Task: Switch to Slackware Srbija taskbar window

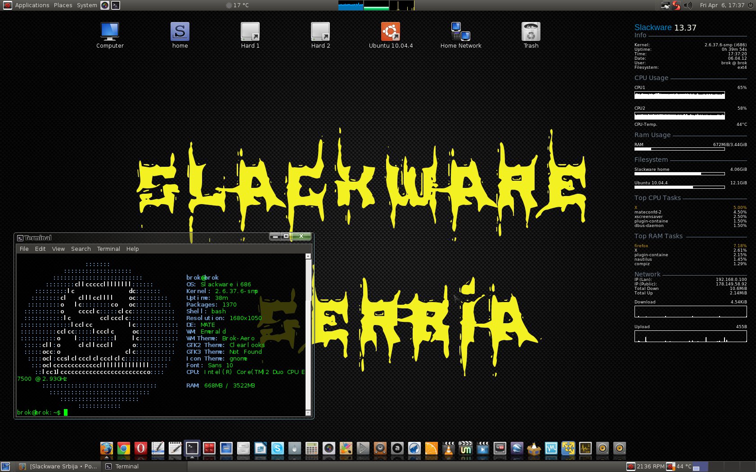Action: [58, 466]
